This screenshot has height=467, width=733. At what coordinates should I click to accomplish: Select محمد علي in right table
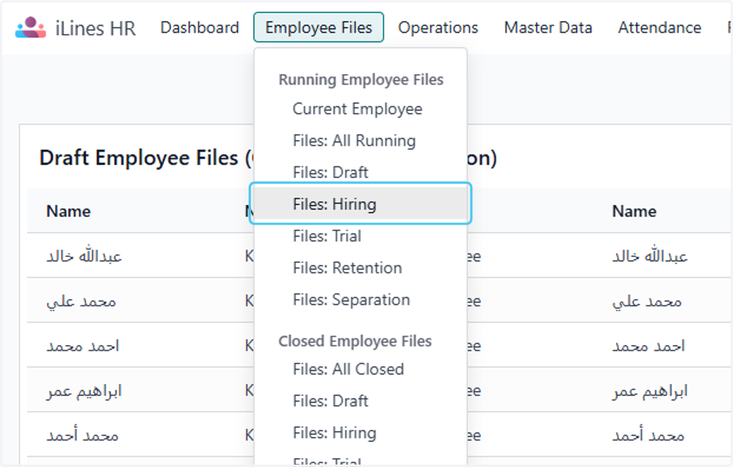click(x=647, y=301)
